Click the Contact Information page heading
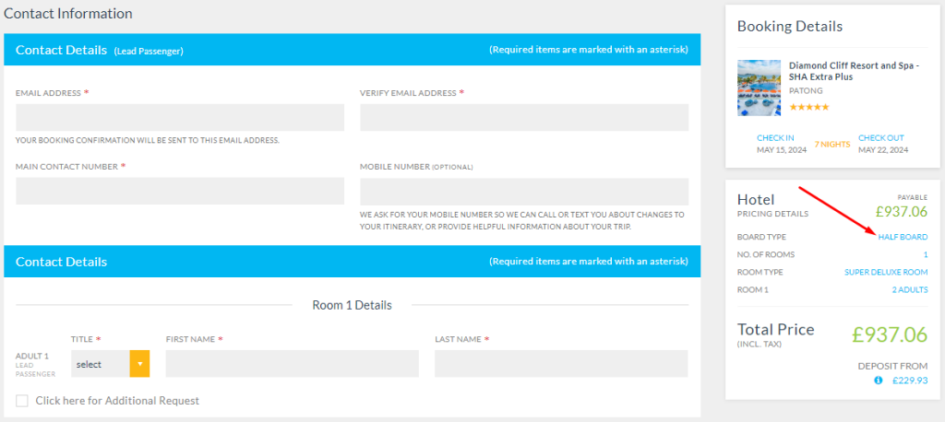 pyautogui.click(x=68, y=13)
